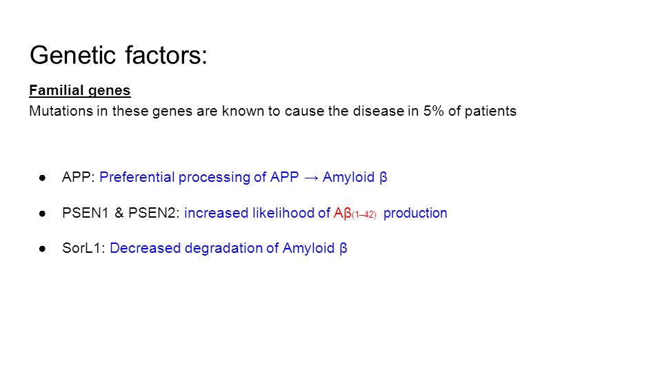Screen dimensions: 662x372
Task: Select the black APP: label
Action: pyautogui.click(x=79, y=177)
